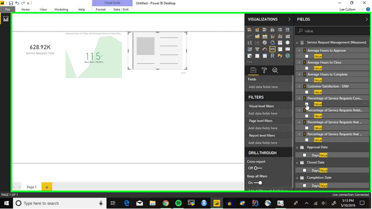Select the Python visual
Viewport: 372px width, 209px height.
click(x=280, y=56)
